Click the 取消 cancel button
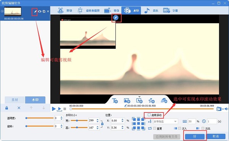The width and height of the screenshot is (229, 141). (x=216, y=136)
